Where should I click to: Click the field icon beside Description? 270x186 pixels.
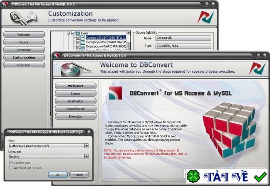[x=83, y=46]
